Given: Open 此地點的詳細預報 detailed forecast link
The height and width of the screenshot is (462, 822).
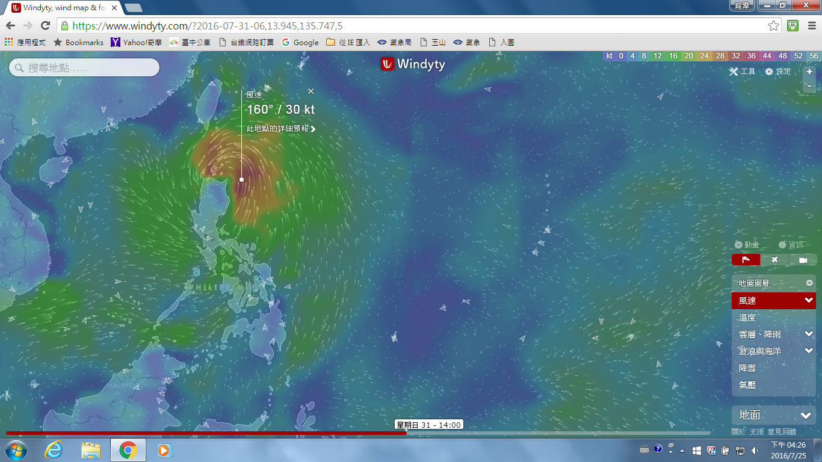Looking at the screenshot, I should pyautogui.click(x=280, y=129).
